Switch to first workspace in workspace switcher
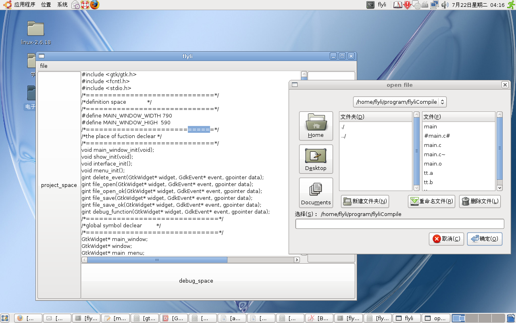516x323 pixels. click(459, 318)
